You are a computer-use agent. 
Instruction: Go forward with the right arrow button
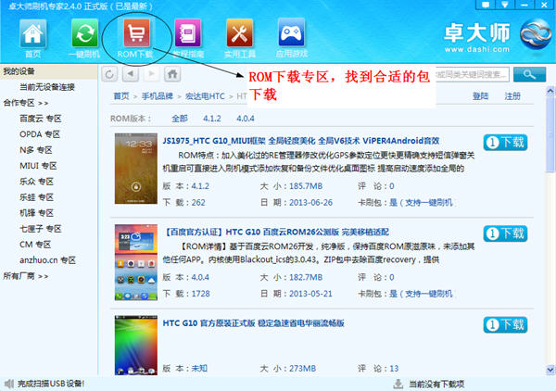tap(151, 74)
